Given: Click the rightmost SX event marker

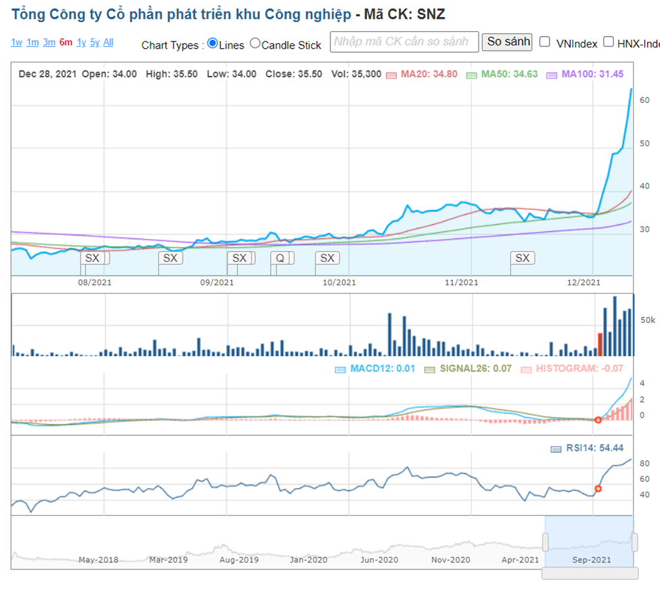Looking at the screenshot, I should coord(522,258).
